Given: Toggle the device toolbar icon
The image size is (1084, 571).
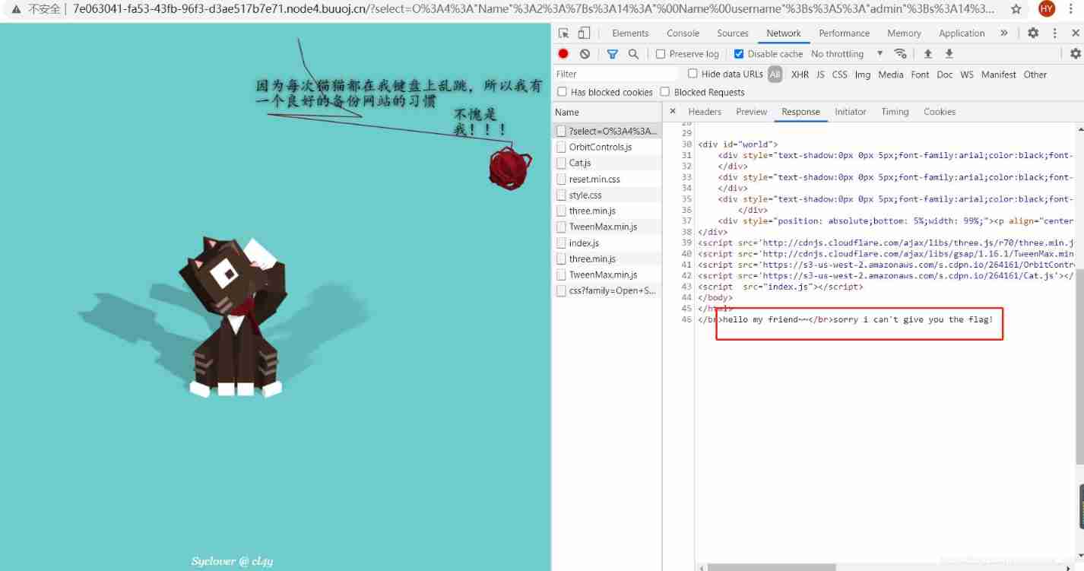Looking at the screenshot, I should (x=584, y=33).
